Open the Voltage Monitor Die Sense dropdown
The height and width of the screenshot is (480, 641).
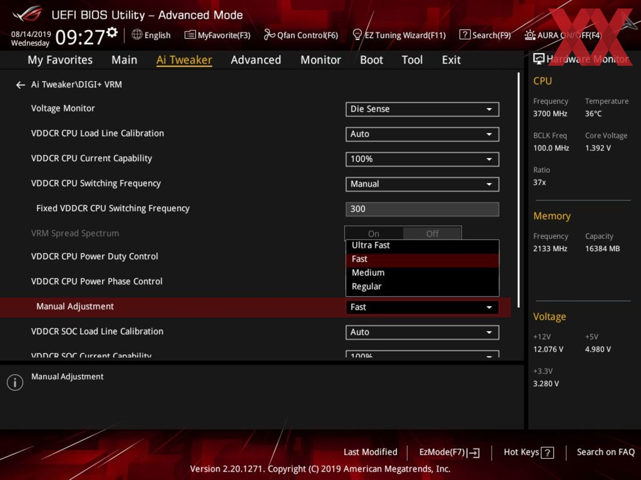pos(422,109)
